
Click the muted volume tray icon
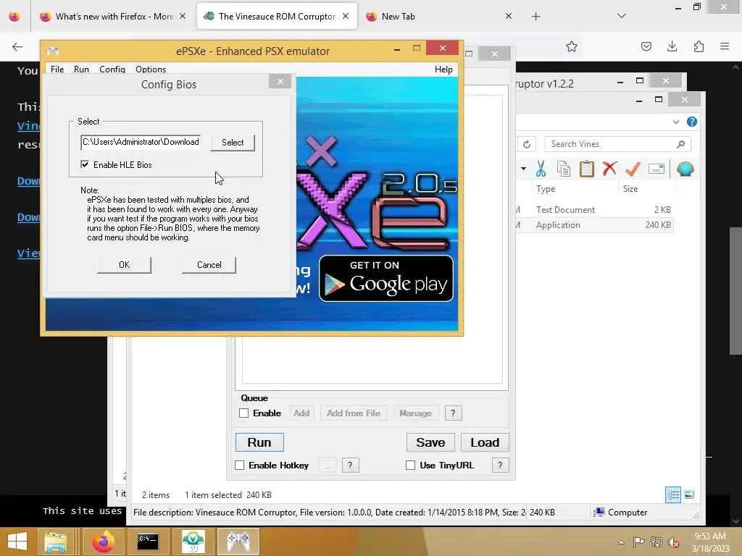click(674, 542)
